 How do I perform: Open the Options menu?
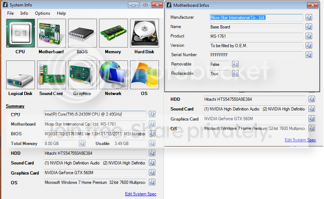pos(43,13)
